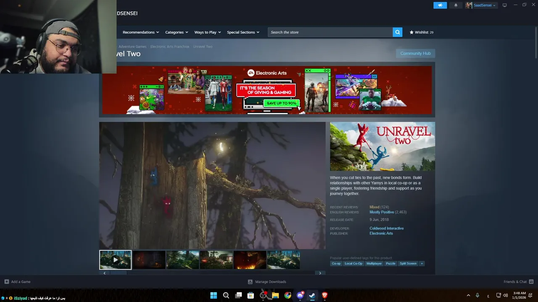
Task: Open Microsoft Store from the taskbar
Action: [x=251, y=295]
